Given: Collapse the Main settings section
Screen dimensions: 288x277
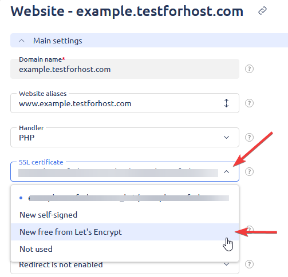Looking at the screenshot, I should 22,41.
